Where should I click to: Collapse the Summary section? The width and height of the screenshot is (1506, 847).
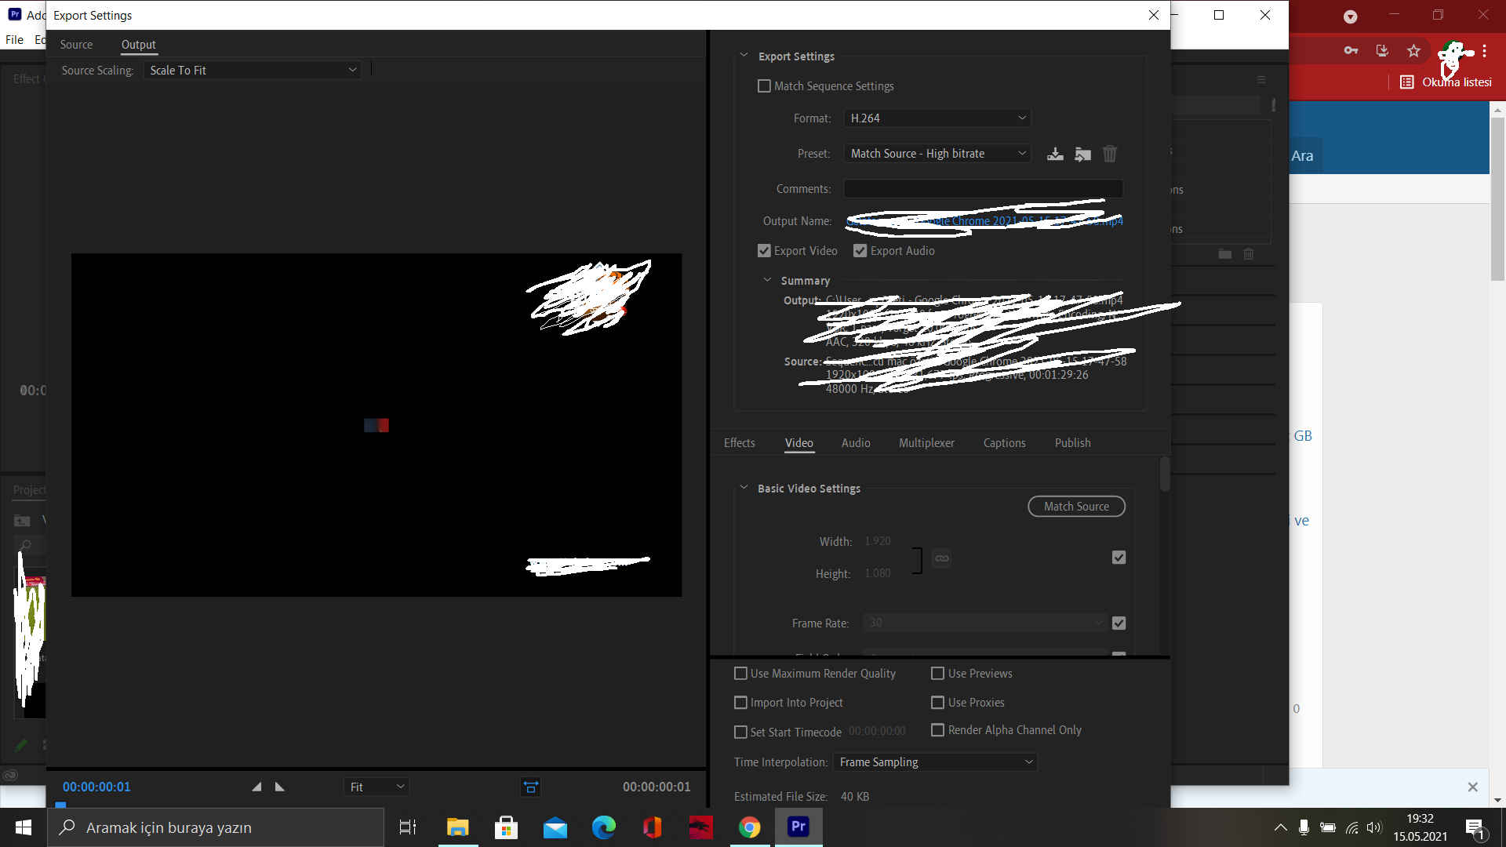pos(767,280)
